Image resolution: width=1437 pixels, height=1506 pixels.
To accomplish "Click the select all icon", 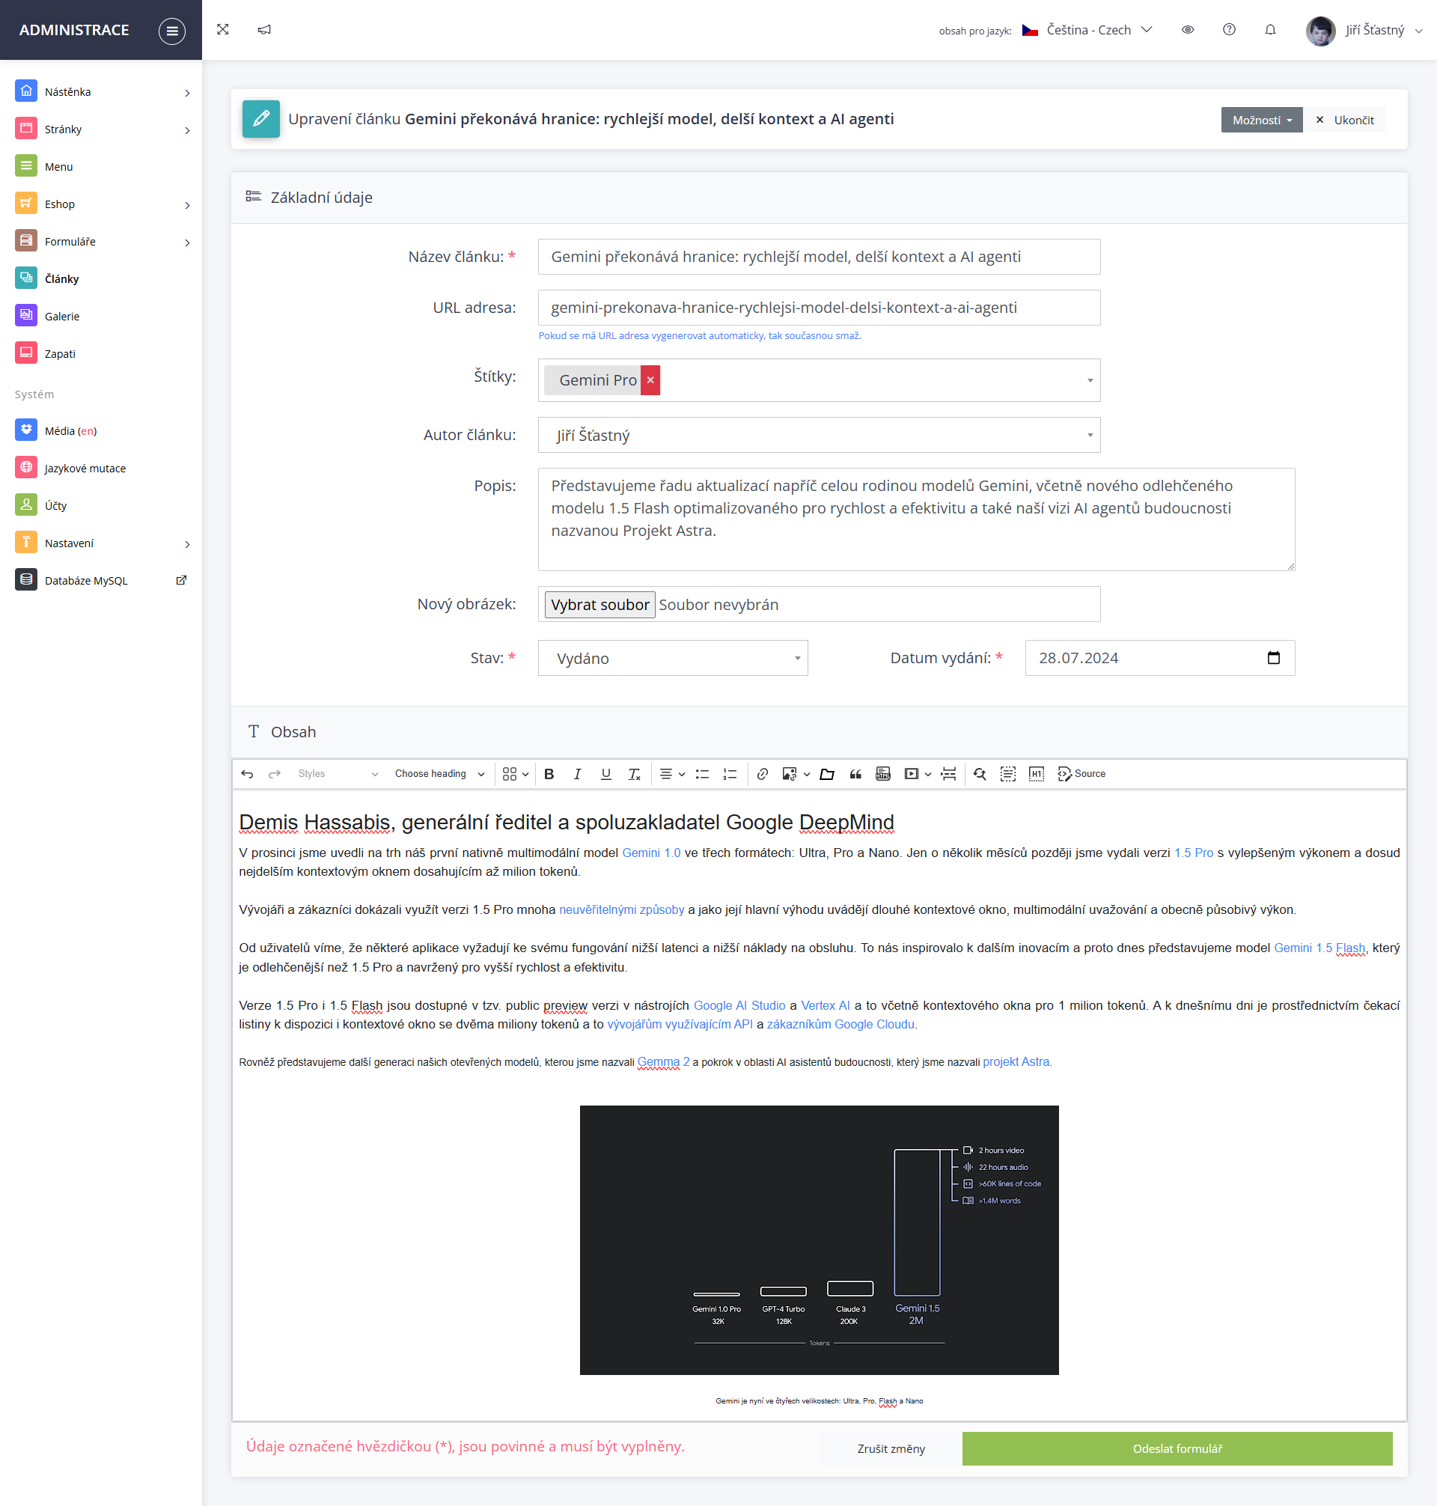I will 1008,774.
